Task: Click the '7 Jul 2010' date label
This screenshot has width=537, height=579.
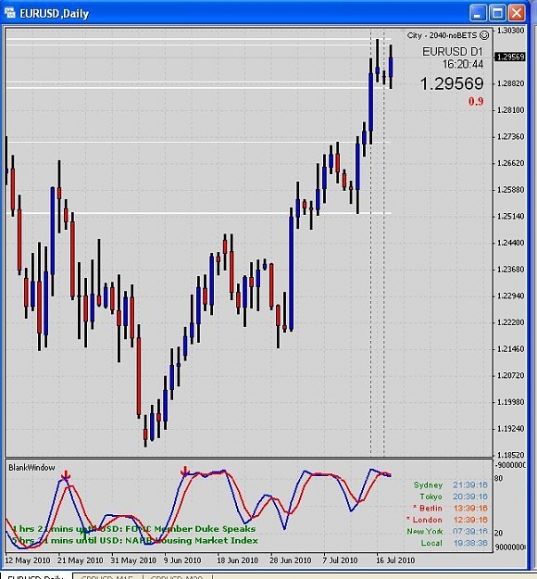Action: (x=341, y=560)
